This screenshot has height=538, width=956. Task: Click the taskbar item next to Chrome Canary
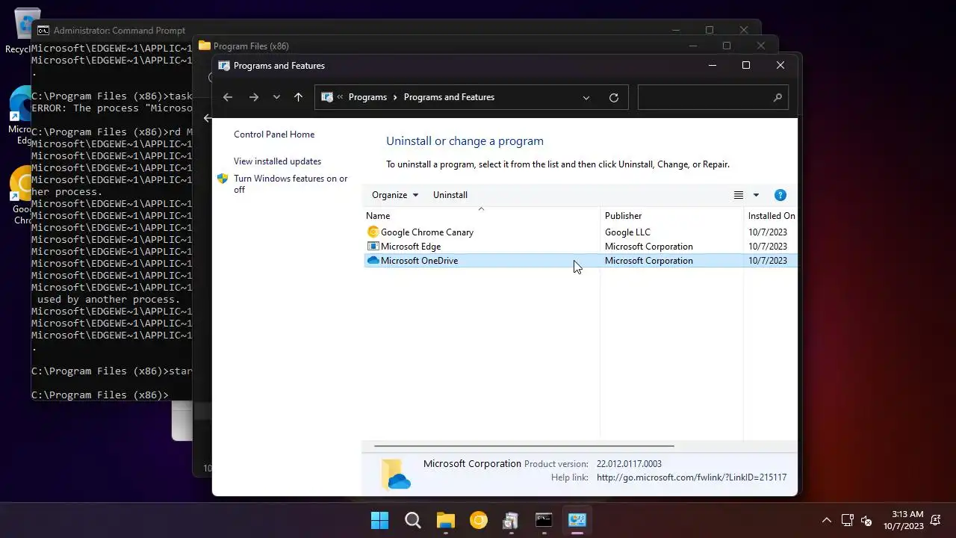coord(512,520)
